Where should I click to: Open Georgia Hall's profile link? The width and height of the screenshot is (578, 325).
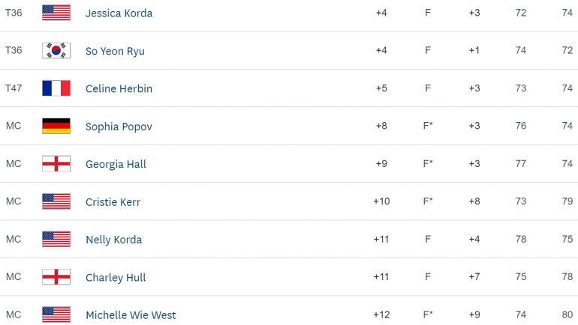coord(116,164)
